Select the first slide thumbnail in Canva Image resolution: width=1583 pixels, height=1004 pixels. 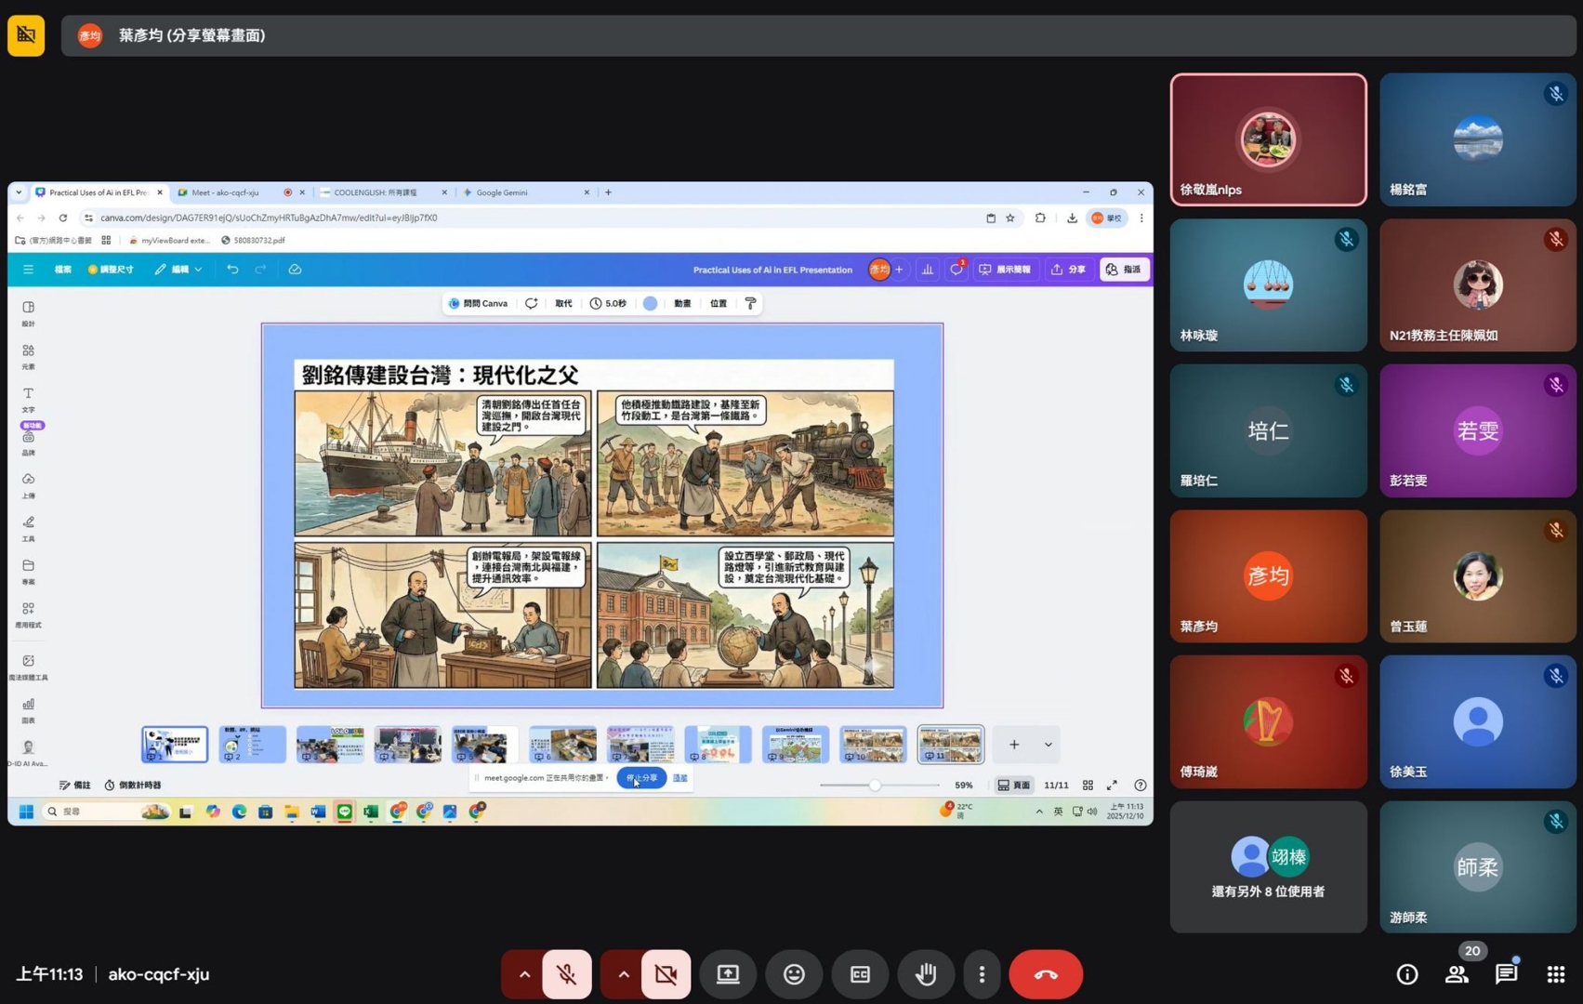click(x=175, y=745)
